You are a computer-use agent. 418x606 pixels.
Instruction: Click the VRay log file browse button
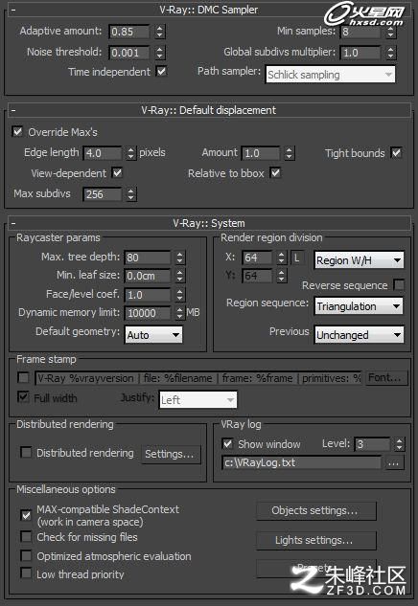point(394,463)
